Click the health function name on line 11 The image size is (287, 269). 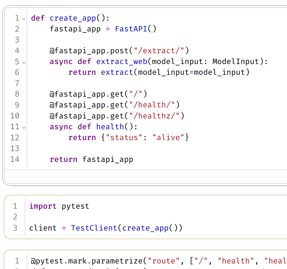tap(110, 126)
